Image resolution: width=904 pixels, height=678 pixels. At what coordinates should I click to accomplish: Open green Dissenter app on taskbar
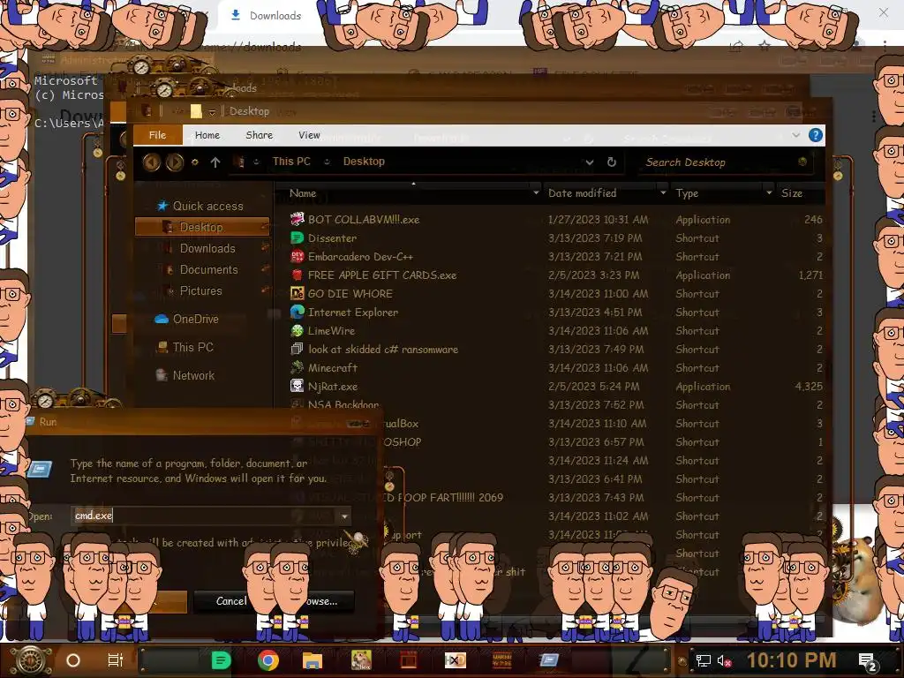coord(221,660)
